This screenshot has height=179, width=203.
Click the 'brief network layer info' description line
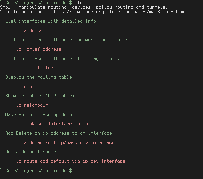tap(66, 40)
